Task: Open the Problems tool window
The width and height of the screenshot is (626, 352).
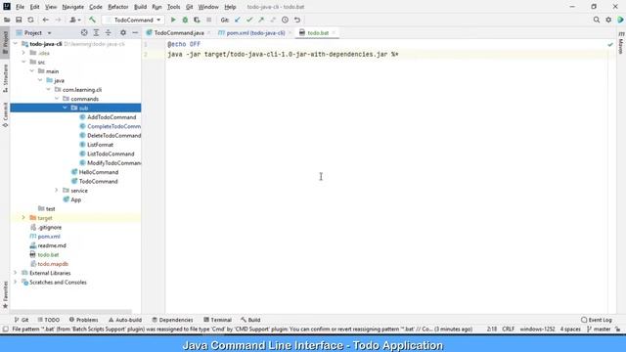Action: pyautogui.click(x=83, y=320)
